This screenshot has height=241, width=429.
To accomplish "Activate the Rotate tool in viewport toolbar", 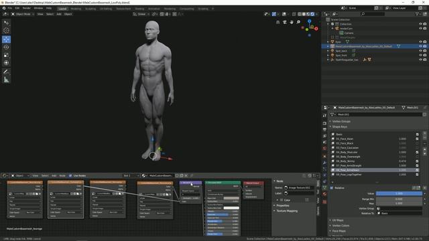I will [6, 48].
